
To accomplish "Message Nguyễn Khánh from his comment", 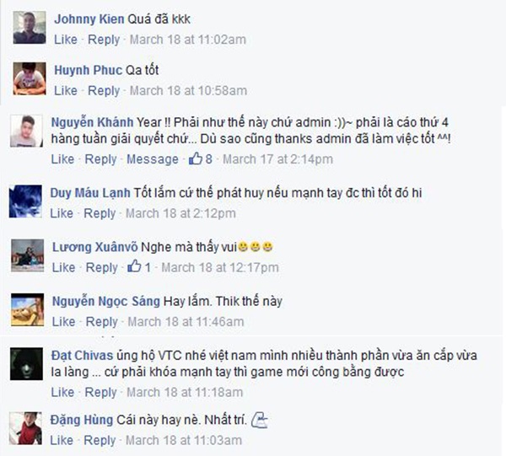I will [x=153, y=159].
